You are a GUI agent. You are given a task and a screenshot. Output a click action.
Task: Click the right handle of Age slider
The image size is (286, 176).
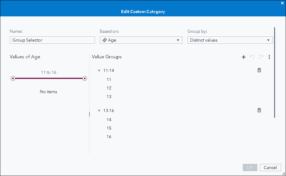(85, 79)
